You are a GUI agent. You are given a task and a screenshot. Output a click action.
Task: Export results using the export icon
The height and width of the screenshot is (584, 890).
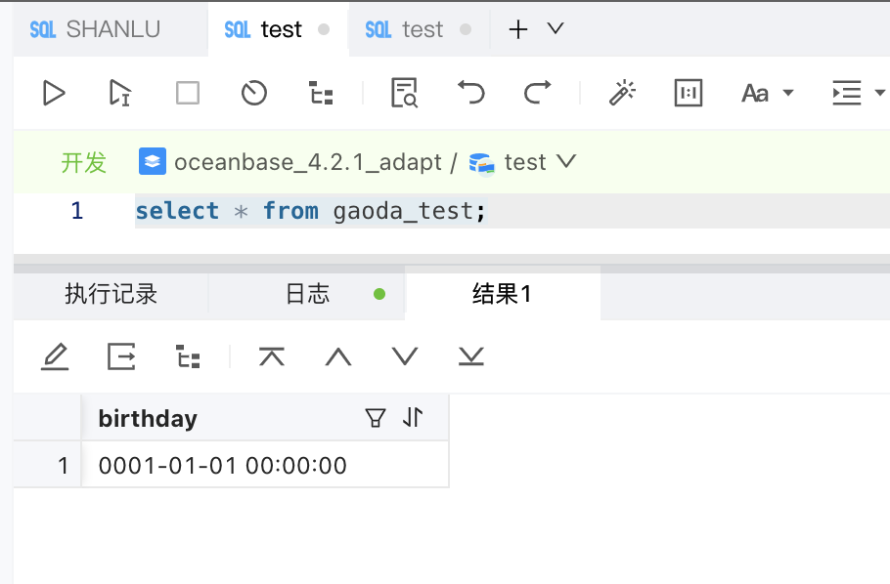coord(120,355)
